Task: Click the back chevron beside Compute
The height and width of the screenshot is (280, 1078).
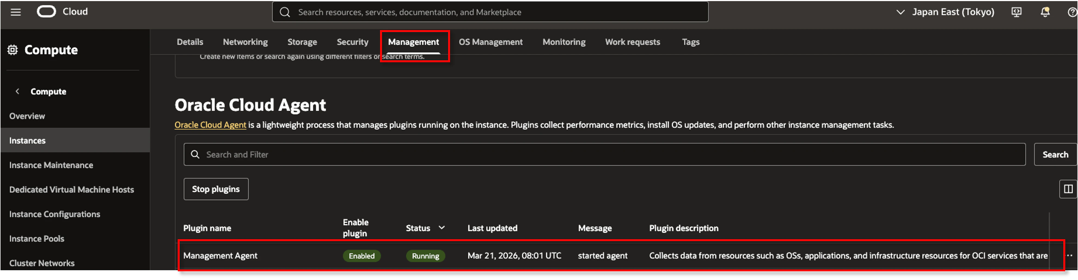Action: 17,91
